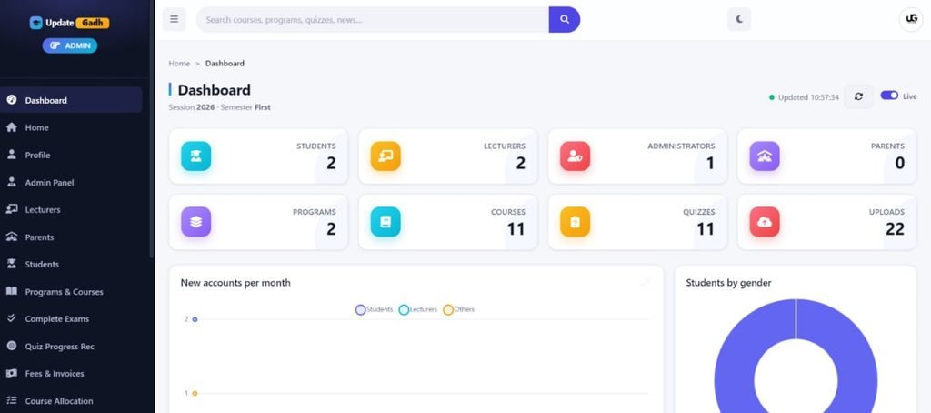The image size is (931, 413).
Task: Click the Quizzes card icon
Action: point(575,222)
